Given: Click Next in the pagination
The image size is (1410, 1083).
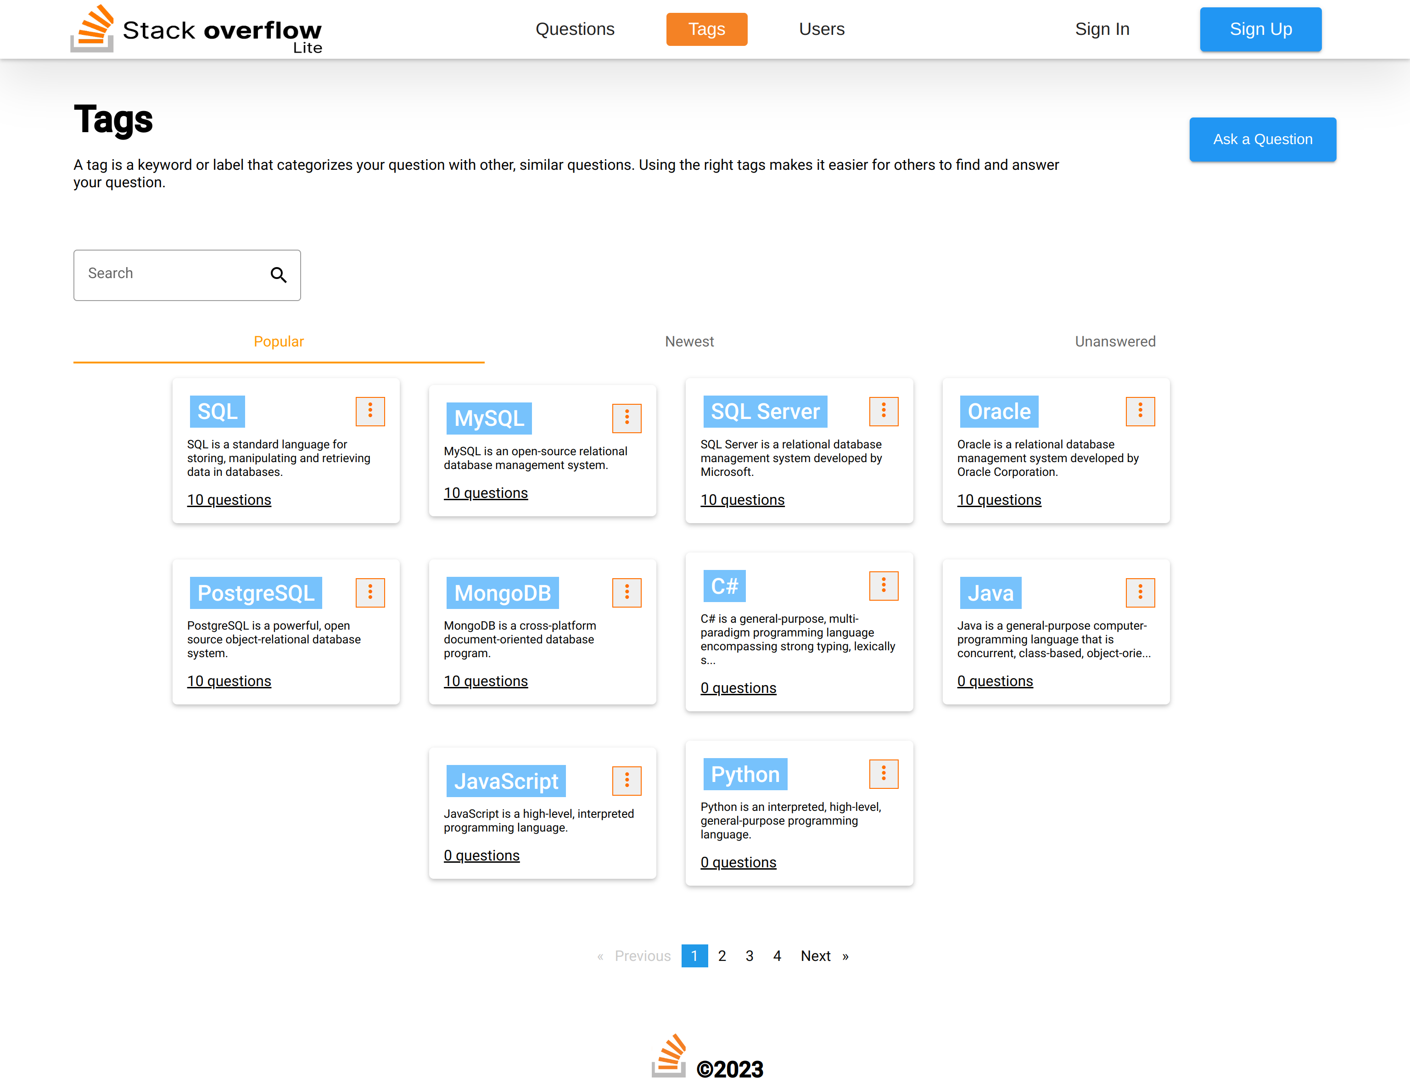Looking at the screenshot, I should [x=816, y=956].
